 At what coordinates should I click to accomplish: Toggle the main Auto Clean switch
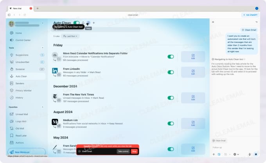coord(76,23)
